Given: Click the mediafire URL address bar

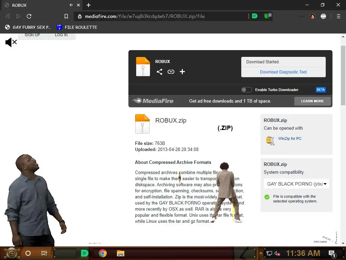Looking at the screenshot, I should [162, 16].
